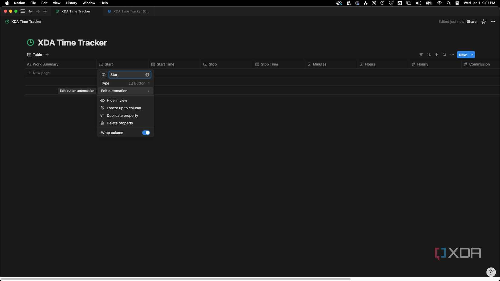Open macOS Spotlight search icon
The width and height of the screenshot is (500, 281).
(x=448, y=3)
